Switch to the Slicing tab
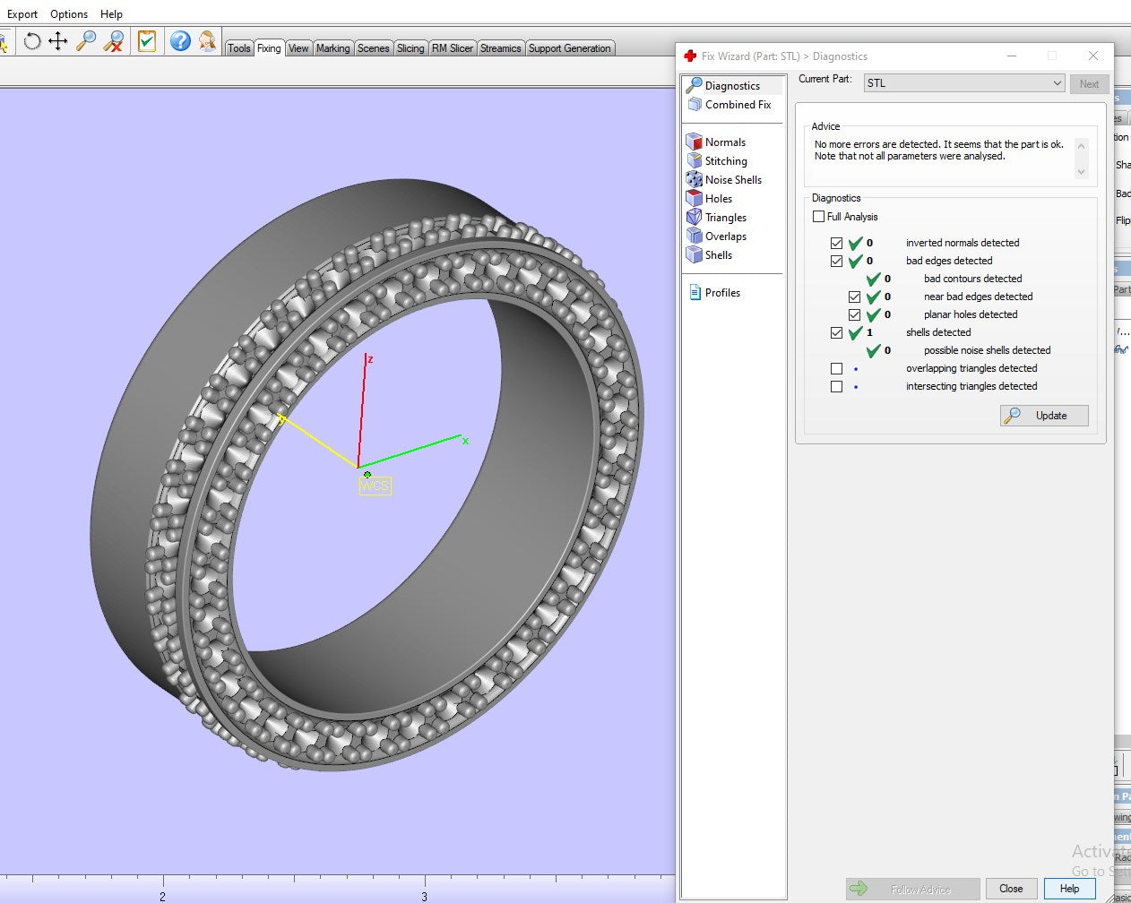Screen dimensions: 1131x903 pos(410,48)
